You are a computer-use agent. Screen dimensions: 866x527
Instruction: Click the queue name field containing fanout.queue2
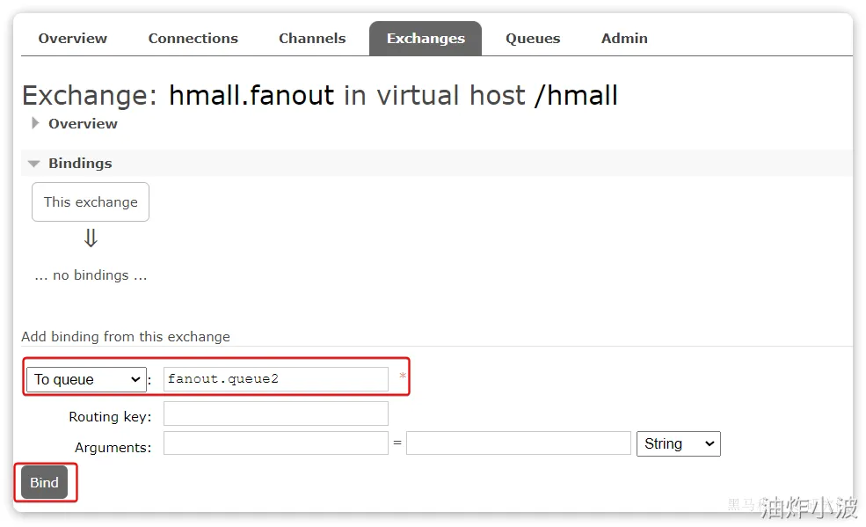tap(275, 379)
